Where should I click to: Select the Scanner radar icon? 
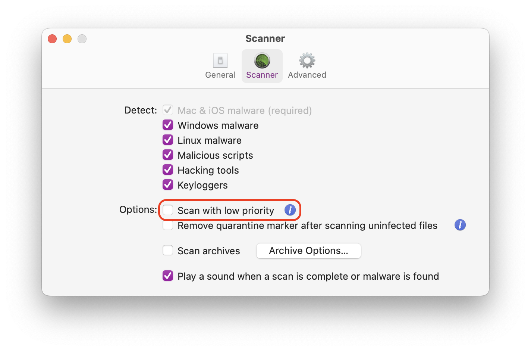pos(262,60)
